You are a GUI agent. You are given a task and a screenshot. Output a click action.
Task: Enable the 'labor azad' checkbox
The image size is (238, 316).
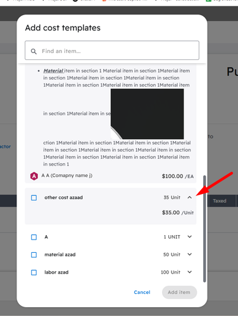(x=34, y=272)
